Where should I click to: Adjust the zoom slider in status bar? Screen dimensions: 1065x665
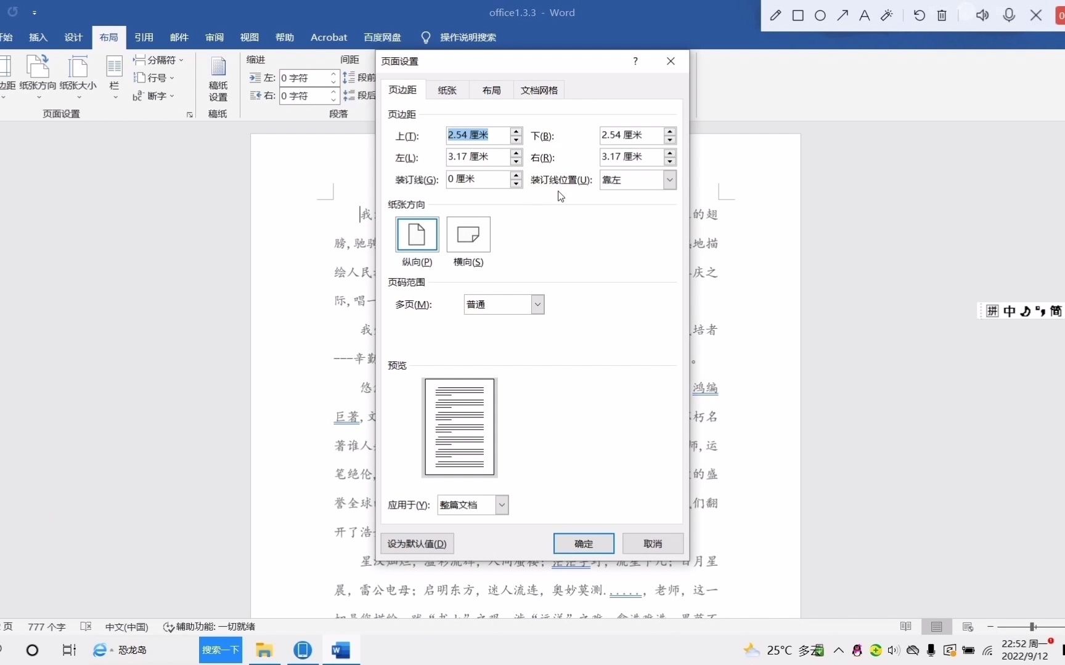pos(1032,627)
